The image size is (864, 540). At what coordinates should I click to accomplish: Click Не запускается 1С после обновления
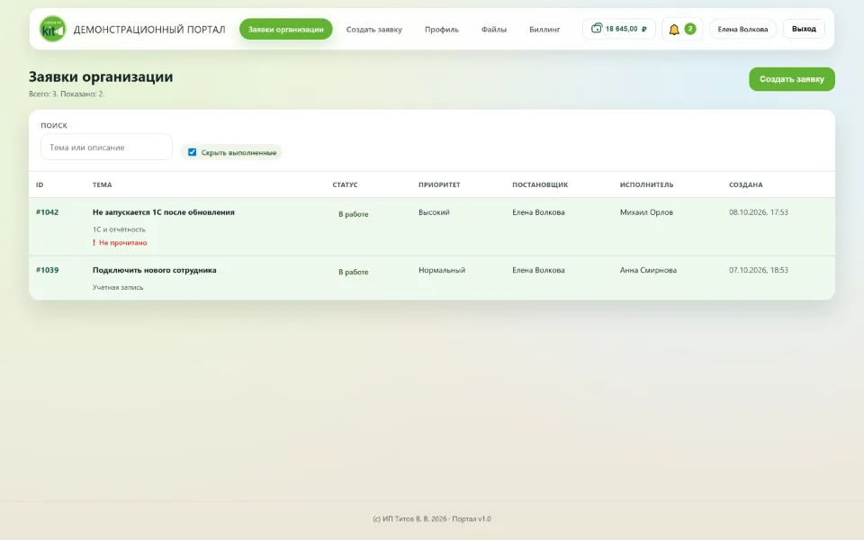click(x=164, y=212)
